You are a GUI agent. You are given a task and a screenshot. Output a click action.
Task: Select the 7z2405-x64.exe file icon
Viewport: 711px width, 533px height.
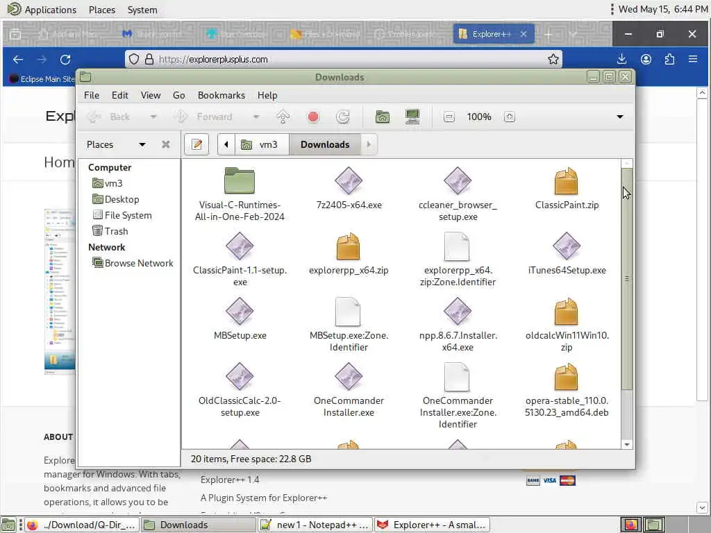coord(349,180)
